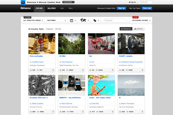
Task: Click the collection icon on W card
Action: (142, 112)
